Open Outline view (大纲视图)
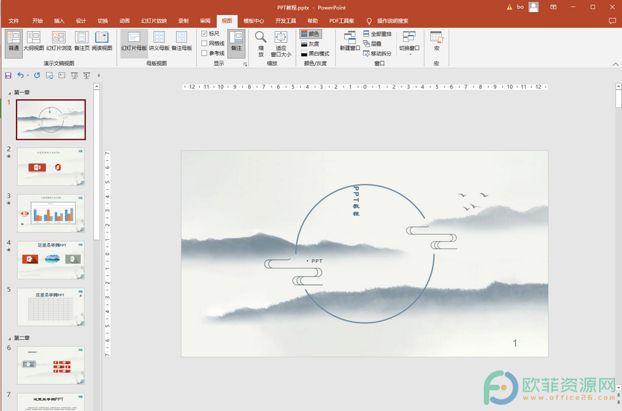The width and height of the screenshot is (622, 411). pyautogui.click(x=33, y=41)
